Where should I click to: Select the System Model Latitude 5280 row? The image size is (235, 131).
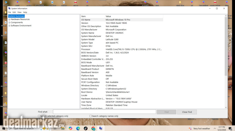(x=122, y=39)
